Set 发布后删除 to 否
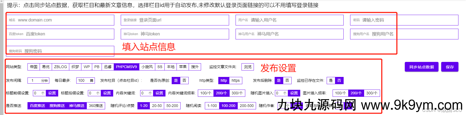 click(287, 80)
